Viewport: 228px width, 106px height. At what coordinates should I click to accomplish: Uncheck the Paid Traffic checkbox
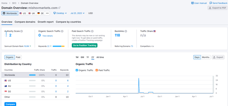click(97, 70)
